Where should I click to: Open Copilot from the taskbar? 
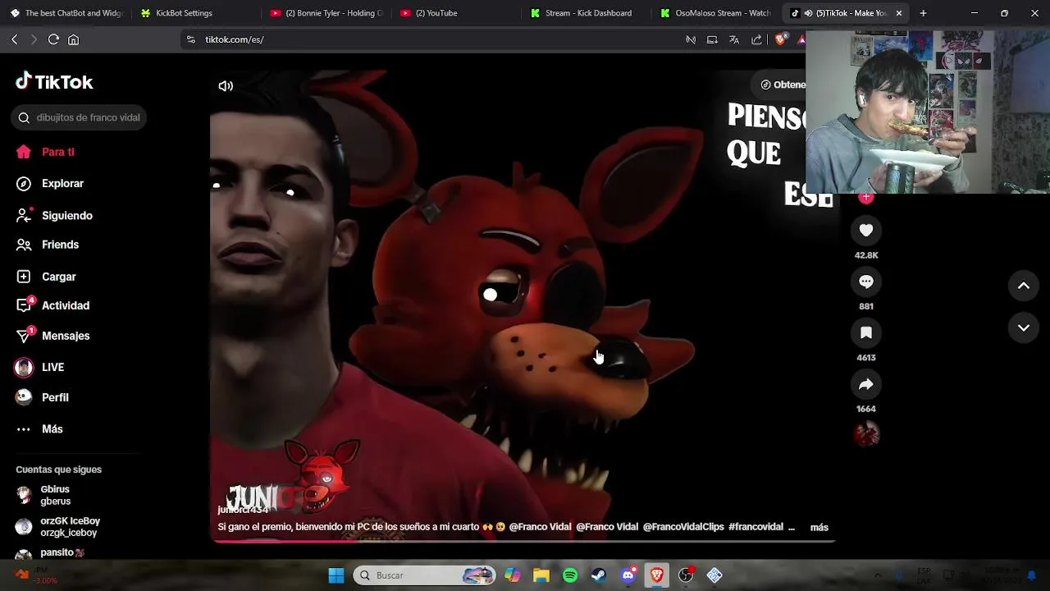[513, 575]
